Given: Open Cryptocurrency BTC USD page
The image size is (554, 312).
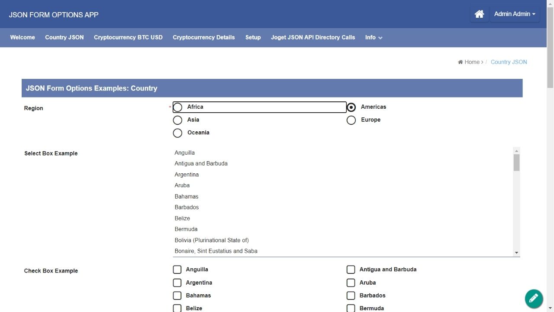Looking at the screenshot, I should [128, 37].
